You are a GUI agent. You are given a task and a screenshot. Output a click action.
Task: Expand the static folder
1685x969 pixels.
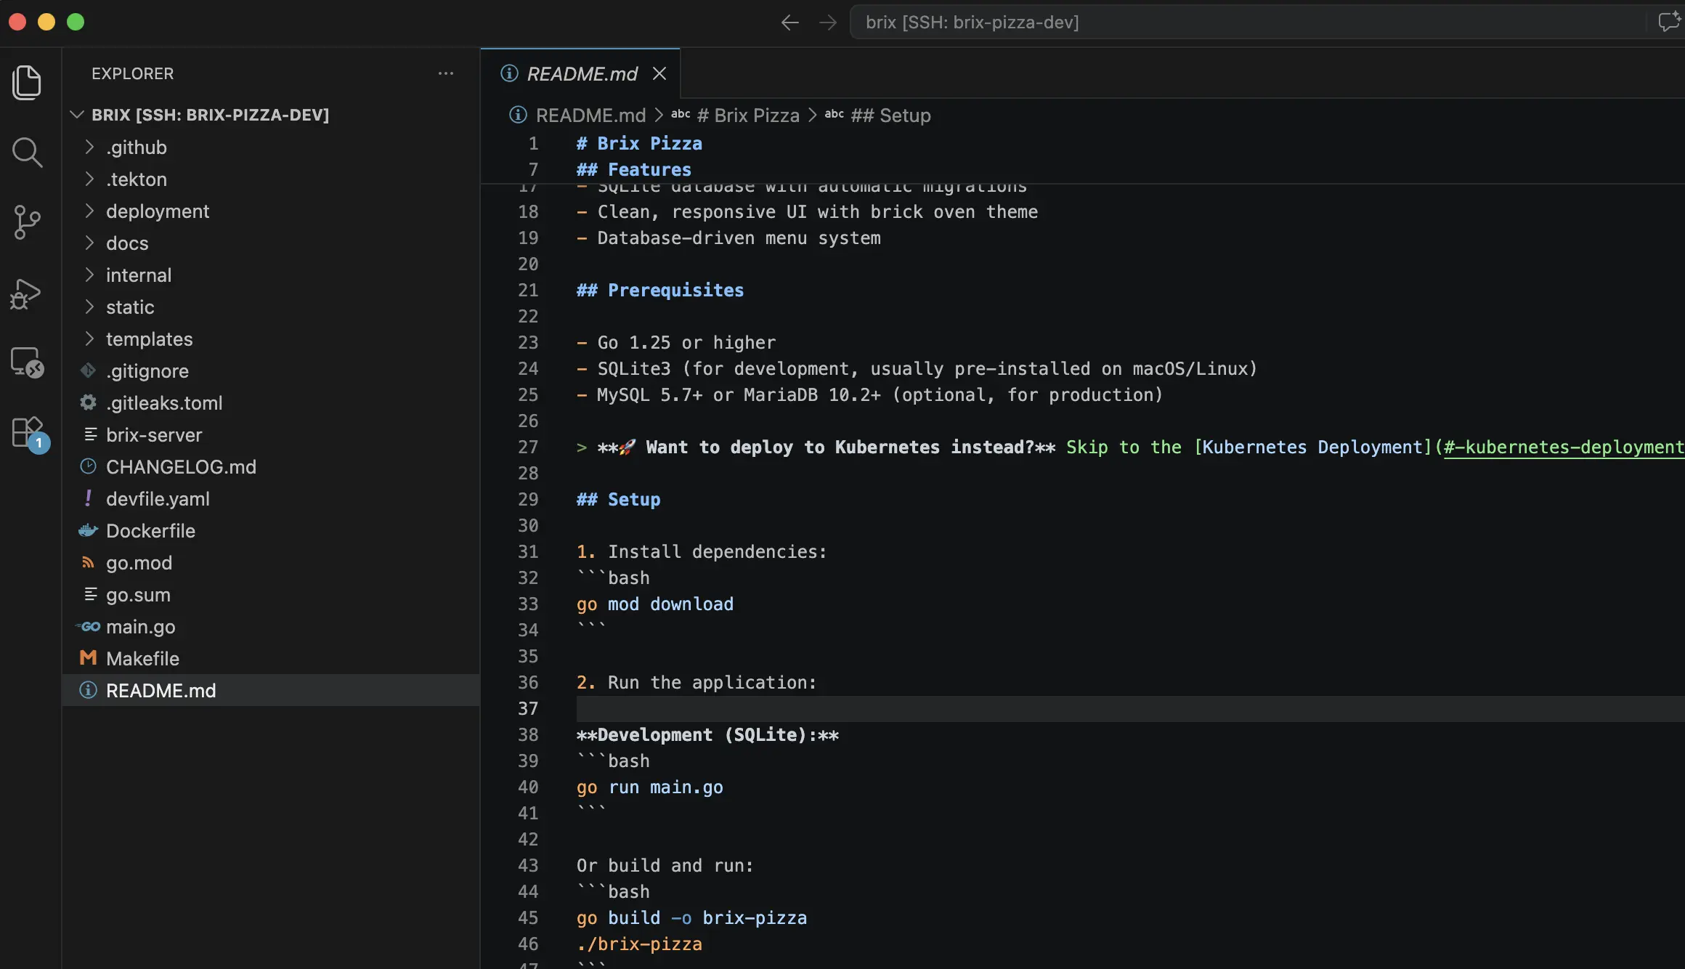coord(89,307)
